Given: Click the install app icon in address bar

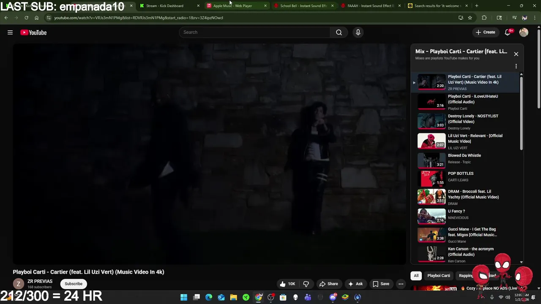Looking at the screenshot, I should click(x=461, y=18).
